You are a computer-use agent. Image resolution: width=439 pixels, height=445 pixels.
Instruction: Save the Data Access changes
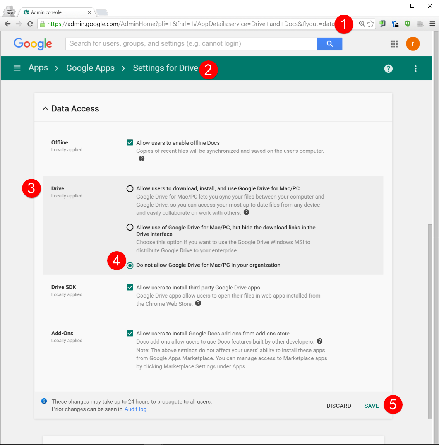371,406
